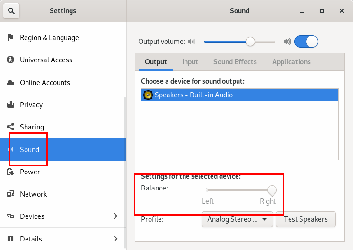Click the Universal Access icon

10,60
